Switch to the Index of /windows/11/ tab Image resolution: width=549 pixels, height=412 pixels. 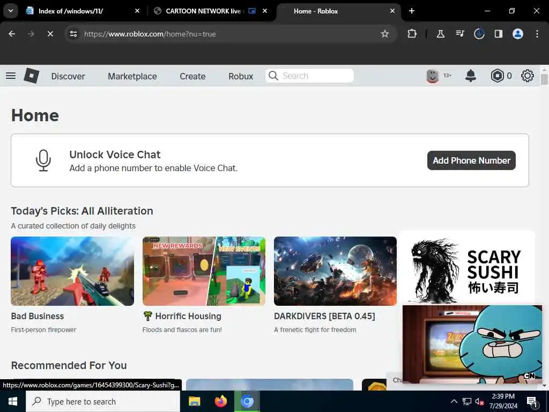tap(71, 11)
